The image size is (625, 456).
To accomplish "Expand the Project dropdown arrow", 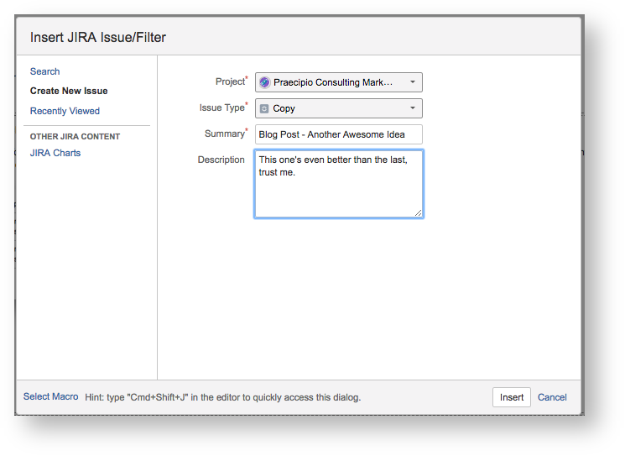I will click(x=413, y=81).
